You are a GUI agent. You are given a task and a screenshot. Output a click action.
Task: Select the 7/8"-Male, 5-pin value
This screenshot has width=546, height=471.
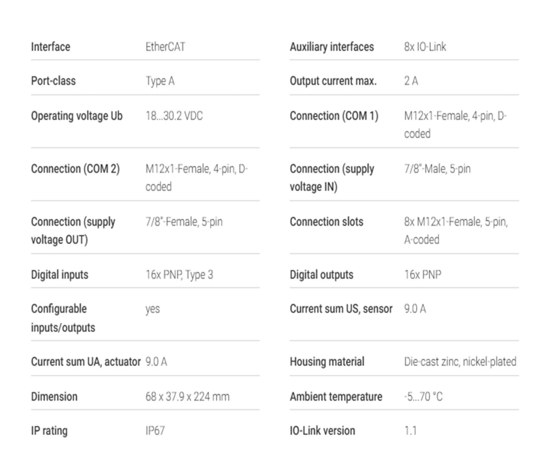pos(437,169)
